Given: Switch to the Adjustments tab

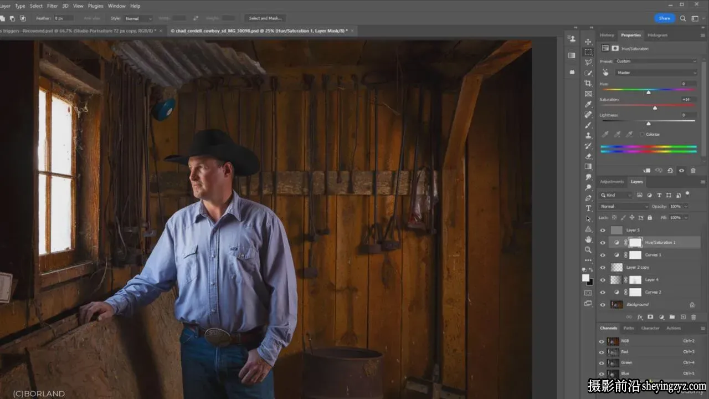Looking at the screenshot, I should tap(612, 182).
